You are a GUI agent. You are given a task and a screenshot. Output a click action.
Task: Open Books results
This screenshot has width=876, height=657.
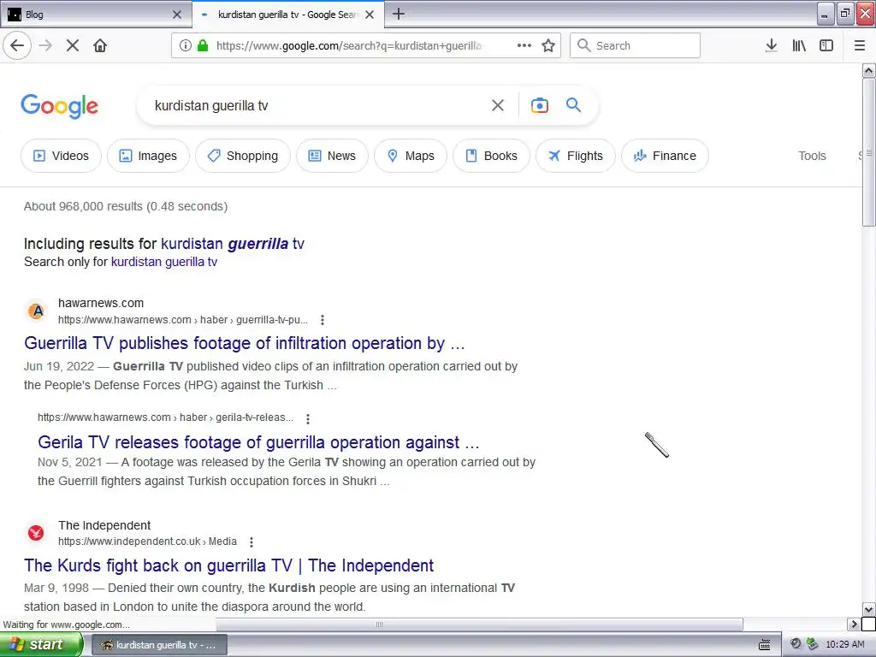pos(491,156)
